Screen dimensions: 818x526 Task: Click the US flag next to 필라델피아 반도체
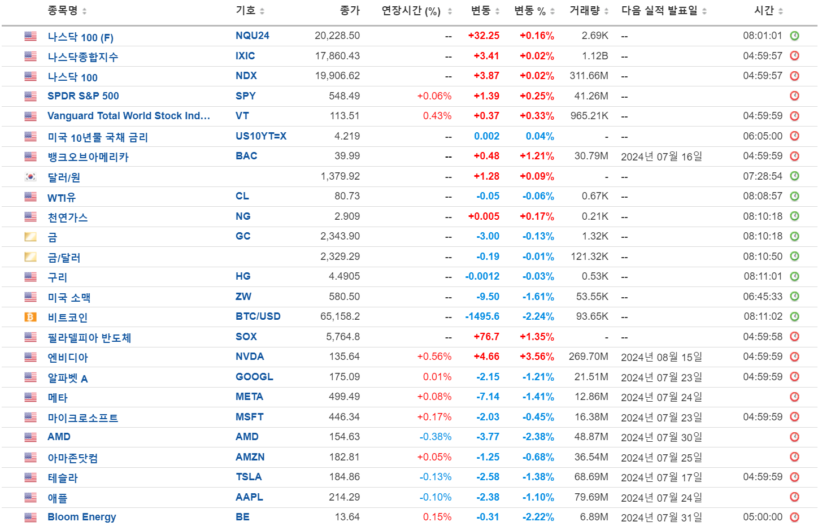click(x=31, y=337)
